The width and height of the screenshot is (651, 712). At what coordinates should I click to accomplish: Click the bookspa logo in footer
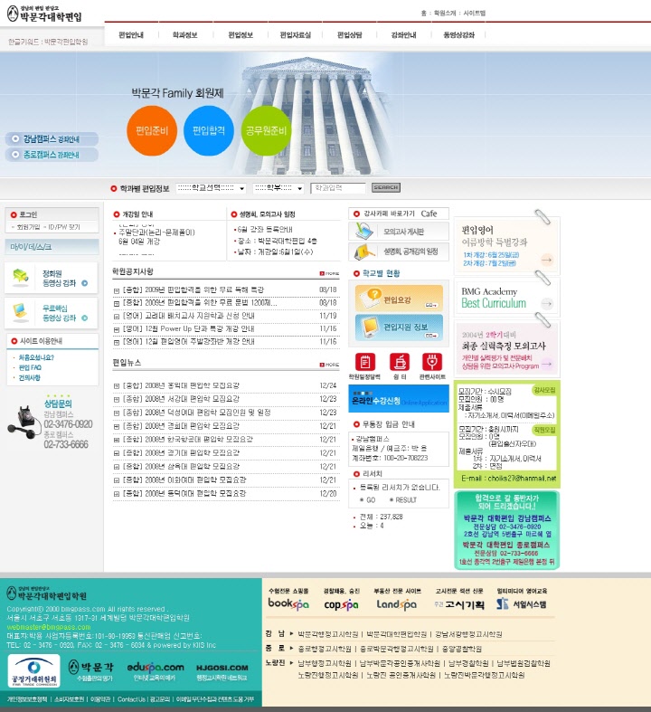(288, 603)
